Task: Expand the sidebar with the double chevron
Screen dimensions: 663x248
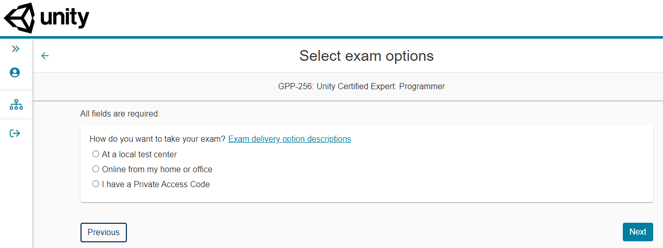Action: (15, 49)
